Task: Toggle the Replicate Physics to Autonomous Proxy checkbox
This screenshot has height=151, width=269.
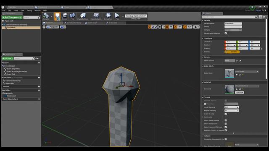Action: [x=226, y=130]
